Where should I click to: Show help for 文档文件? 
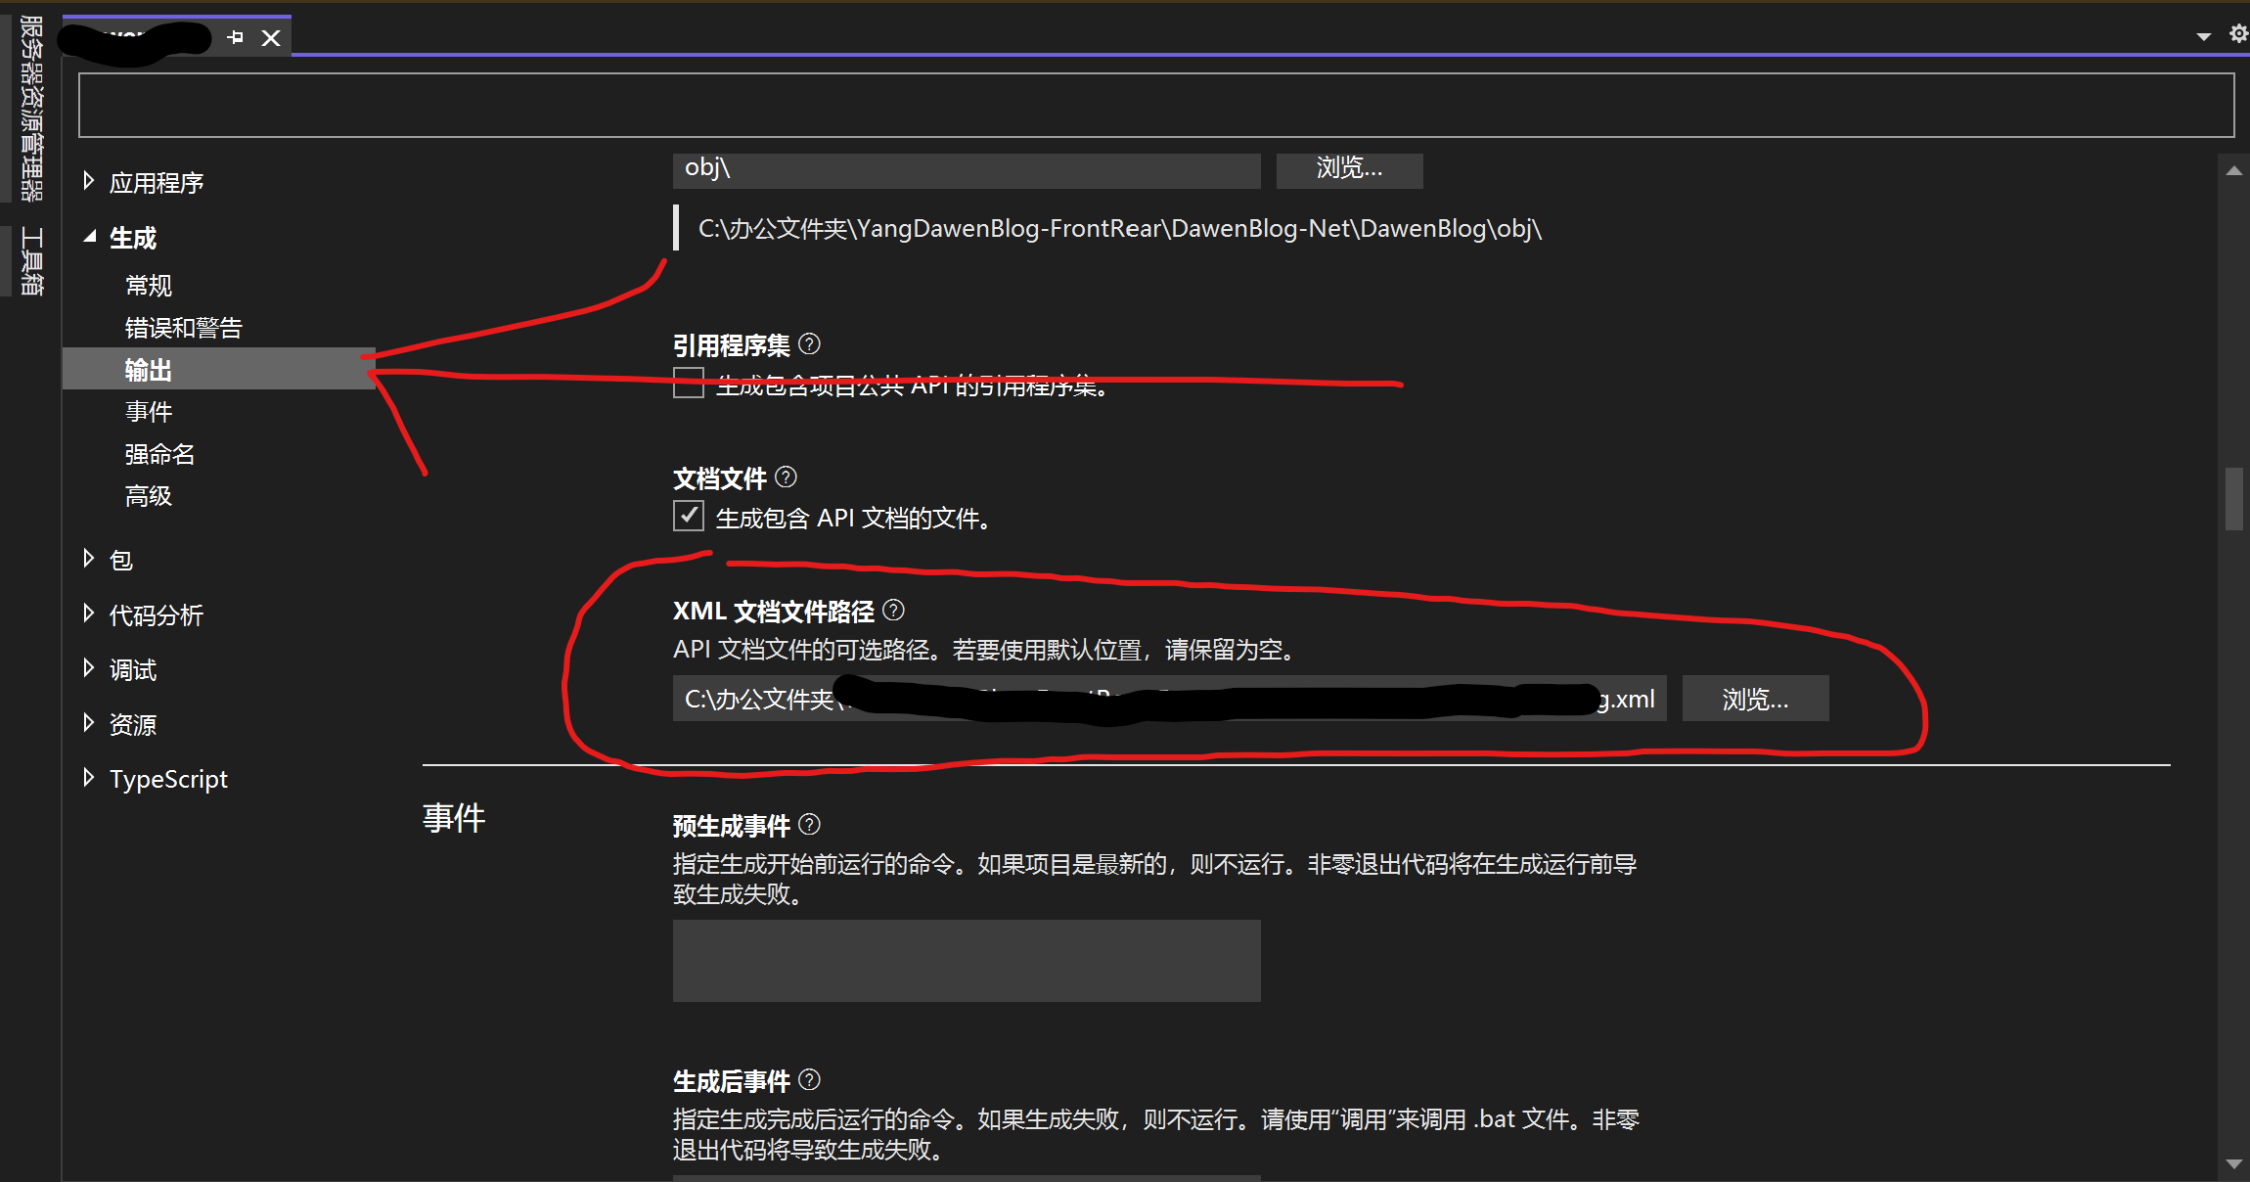click(786, 477)
